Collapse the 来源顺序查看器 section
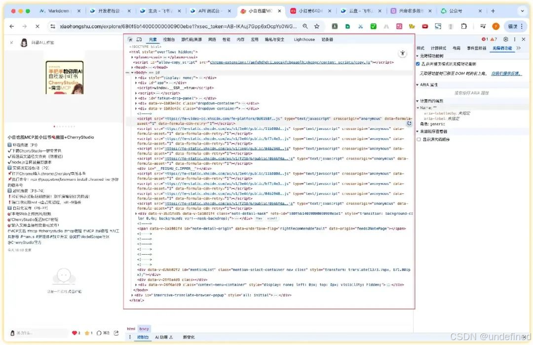 [418, 132]
